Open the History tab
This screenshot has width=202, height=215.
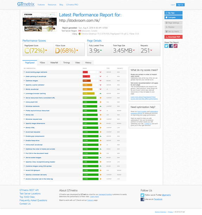[x=88, y=63]
